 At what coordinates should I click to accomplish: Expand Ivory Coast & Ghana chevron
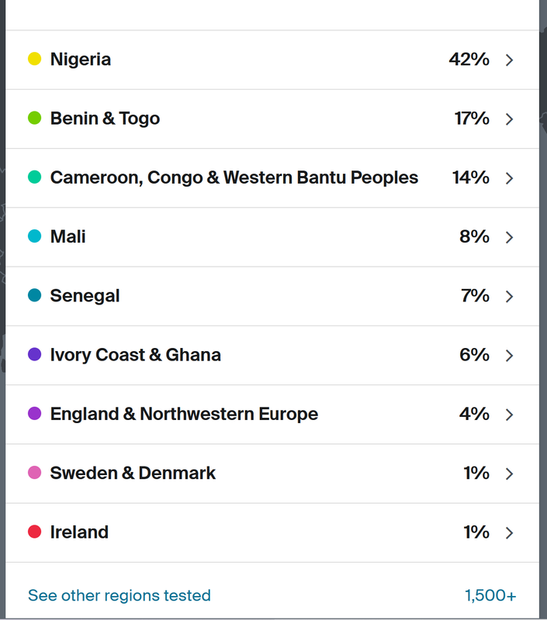click(510, 356)
